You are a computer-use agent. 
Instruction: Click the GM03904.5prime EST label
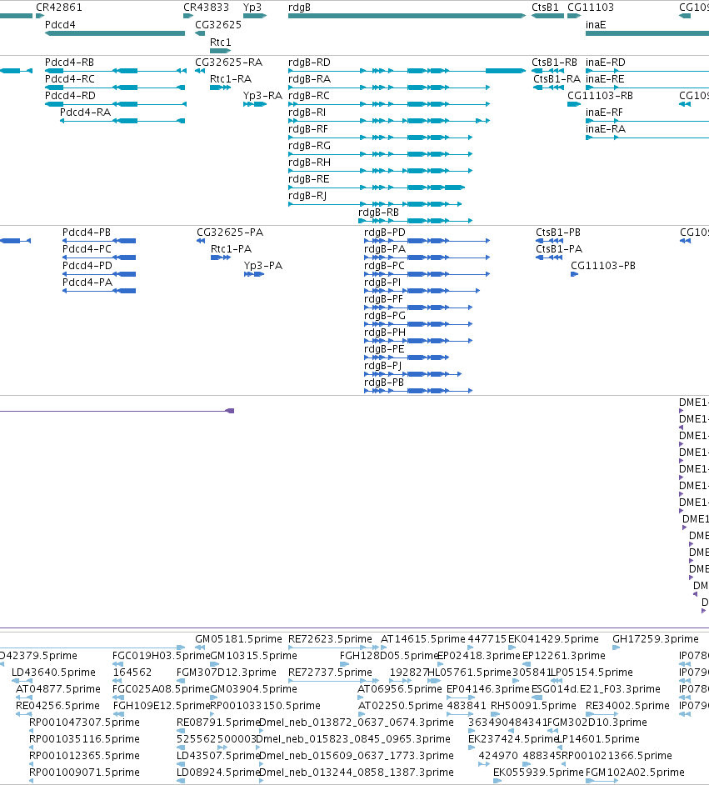(x=253, y=689)
